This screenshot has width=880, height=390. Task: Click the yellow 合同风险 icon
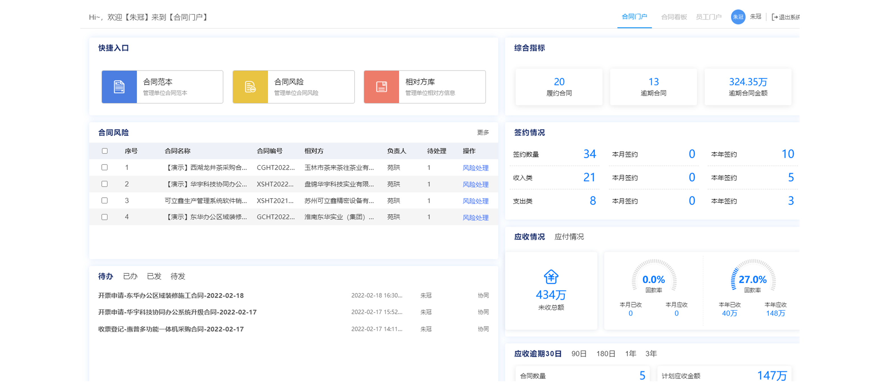point(250,87)
